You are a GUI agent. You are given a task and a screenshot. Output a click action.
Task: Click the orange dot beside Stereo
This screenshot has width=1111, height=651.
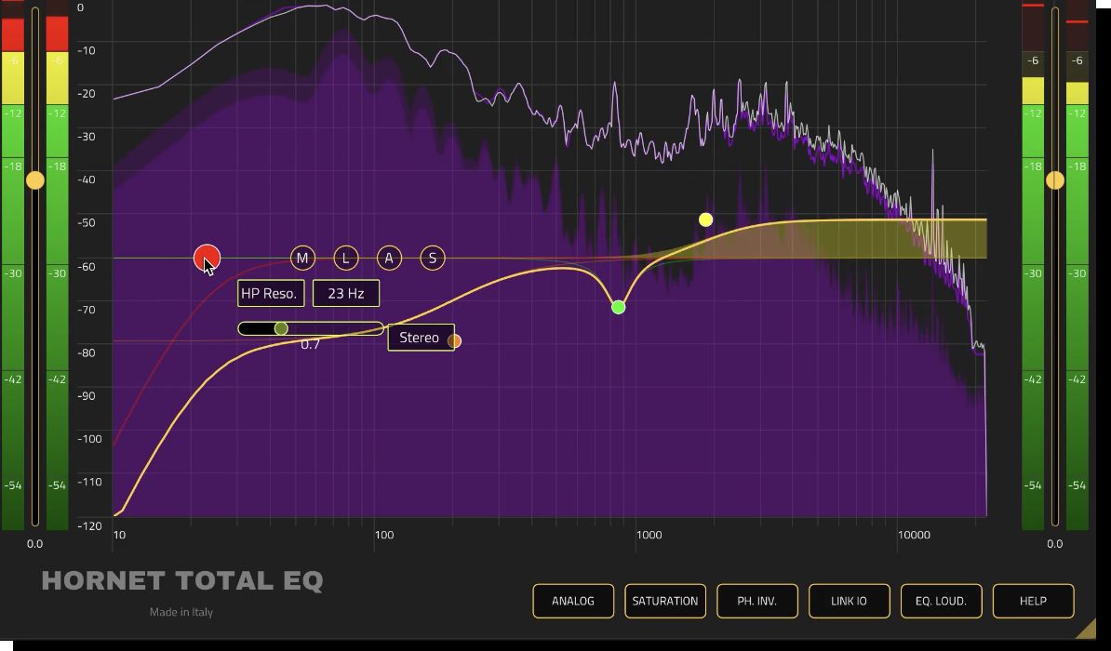coord(455,341)
